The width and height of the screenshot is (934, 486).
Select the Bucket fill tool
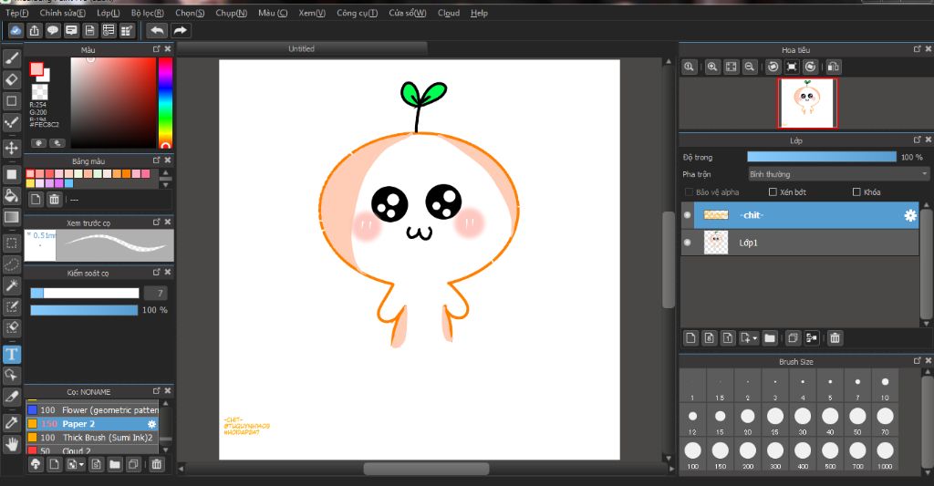(12, 195)
